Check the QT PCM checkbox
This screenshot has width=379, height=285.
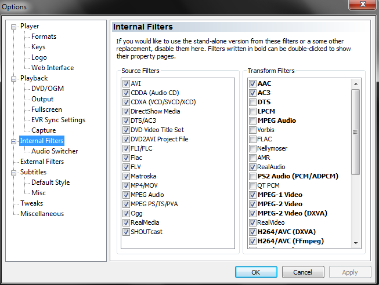(x=252, y=185)
